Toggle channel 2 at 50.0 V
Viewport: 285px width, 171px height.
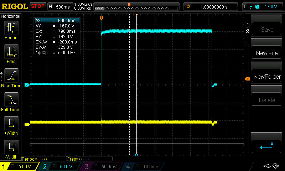(61, 166)
